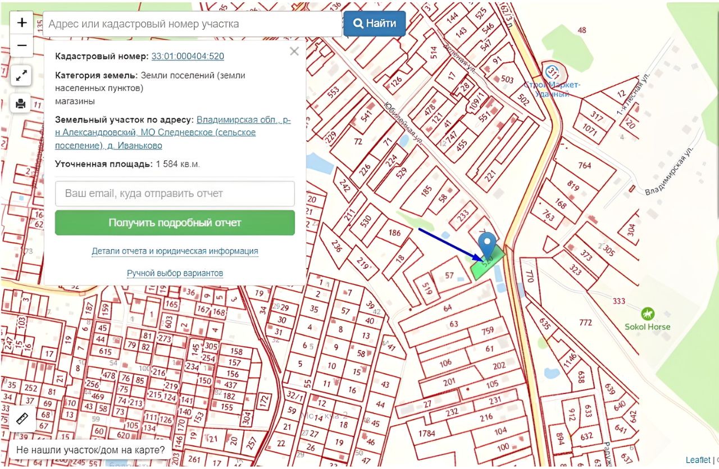Click the print map icon

tap(22, 103)
